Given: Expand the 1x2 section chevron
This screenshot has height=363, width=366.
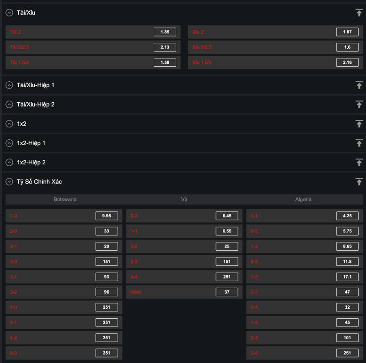Looking at the screenshot, I should (9, 124).
